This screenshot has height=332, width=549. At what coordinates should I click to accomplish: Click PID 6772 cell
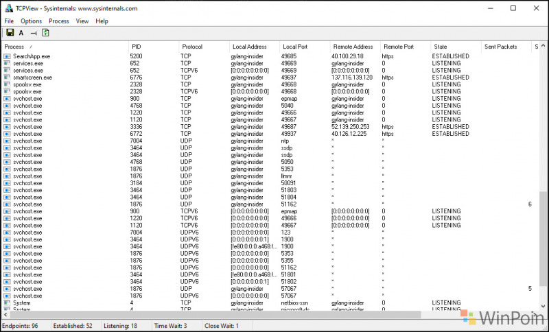[x=136, y=134]
